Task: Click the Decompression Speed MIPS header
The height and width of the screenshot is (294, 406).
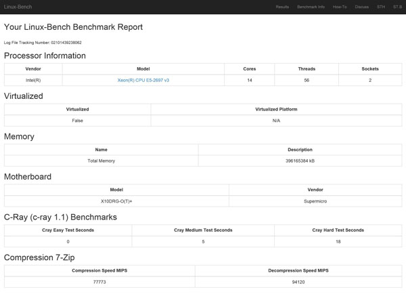Action: click(x=298, y=270)
